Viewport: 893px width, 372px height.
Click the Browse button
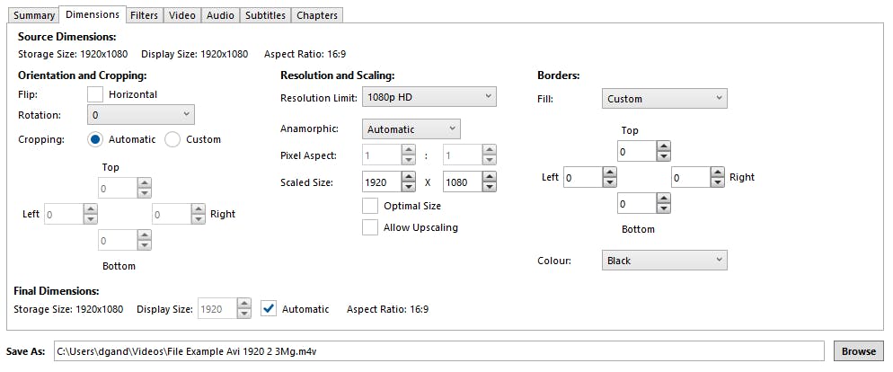pyautogui.click(x=858, y=351)
